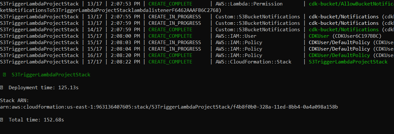394x134 pixels.
Task: Click the wrapped lambdalistenerF6462AAAFB6C2768 text line
Action: click(110, 10)
